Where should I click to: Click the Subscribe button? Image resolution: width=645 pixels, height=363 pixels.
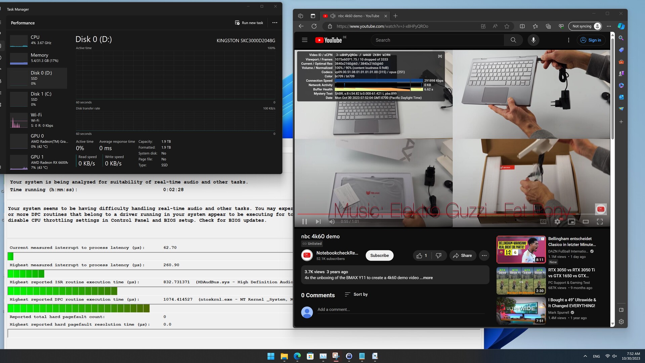(379, 256)
